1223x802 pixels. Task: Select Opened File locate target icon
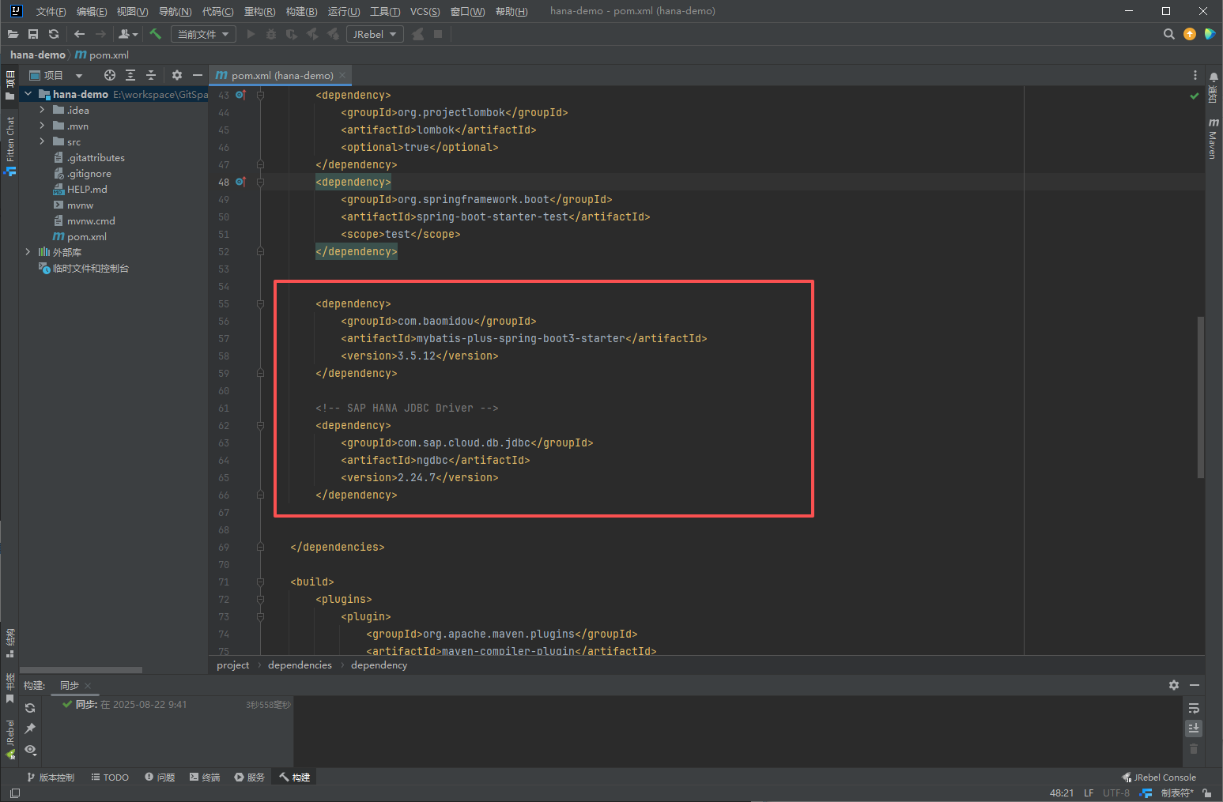point(110,75)
